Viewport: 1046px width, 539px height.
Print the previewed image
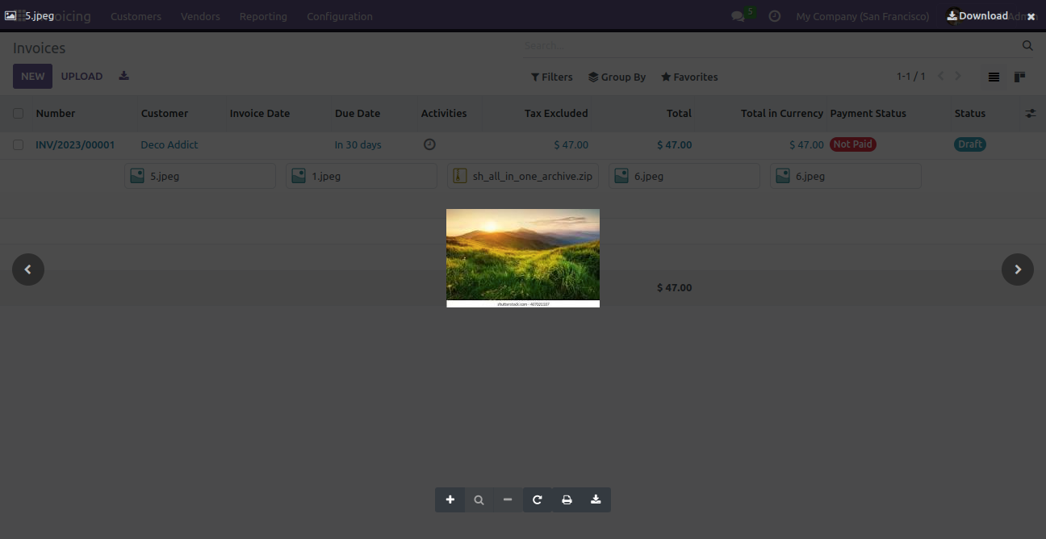click(x=567, y=499)
